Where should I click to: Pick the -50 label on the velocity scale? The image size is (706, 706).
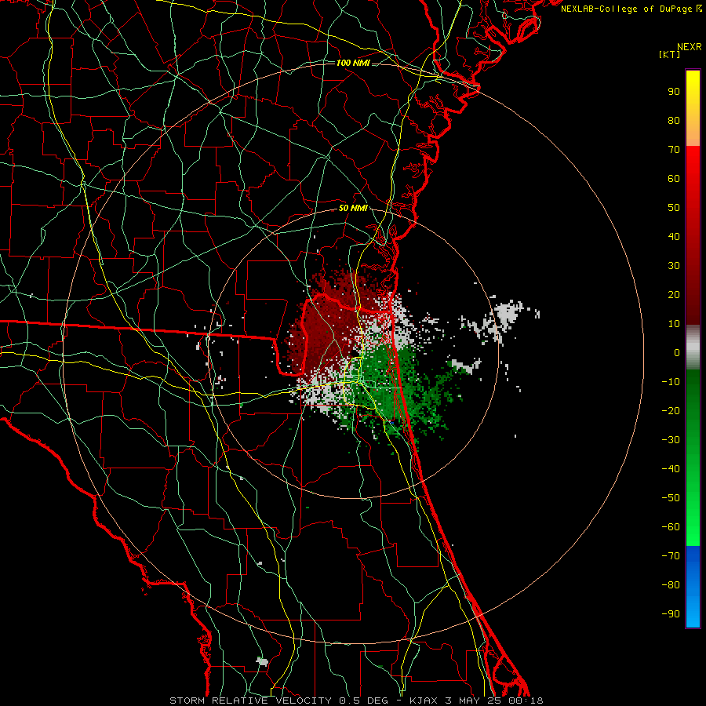671,497
